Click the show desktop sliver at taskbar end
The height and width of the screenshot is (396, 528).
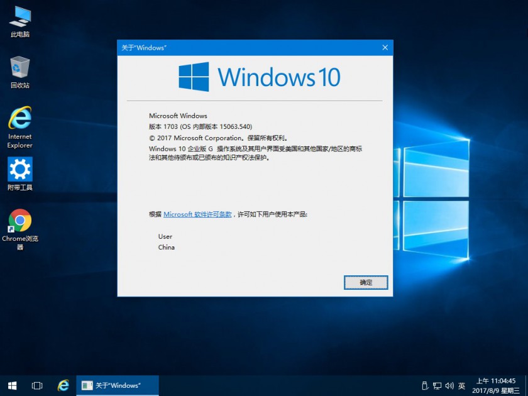pos(526,385)
